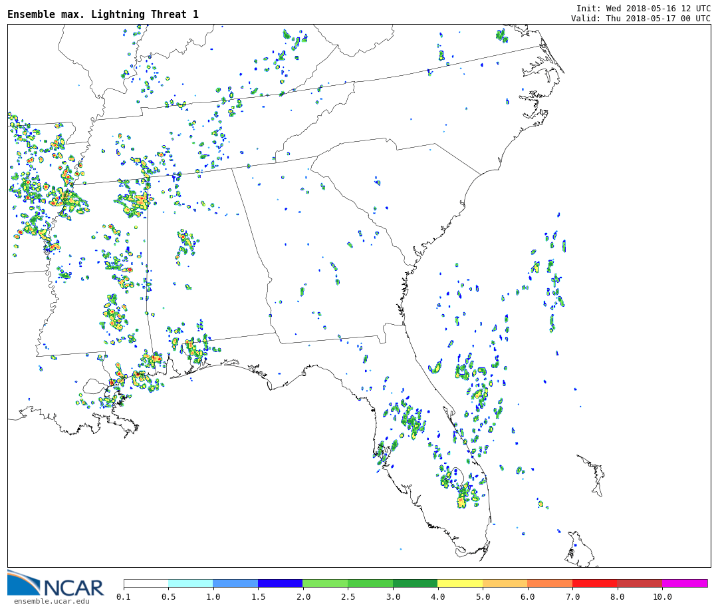Pick the magenta colorbar segment above 10.0
The height and width of the screenshot is (609, 718).
(684, 584)
